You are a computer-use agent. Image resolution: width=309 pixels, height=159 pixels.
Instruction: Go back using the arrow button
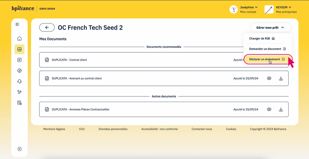(47, 27)
